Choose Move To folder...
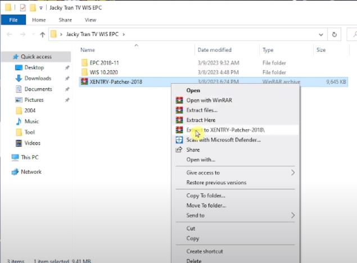Image resolution: width=357 pixels, height=263 pixels. [206, 206]
